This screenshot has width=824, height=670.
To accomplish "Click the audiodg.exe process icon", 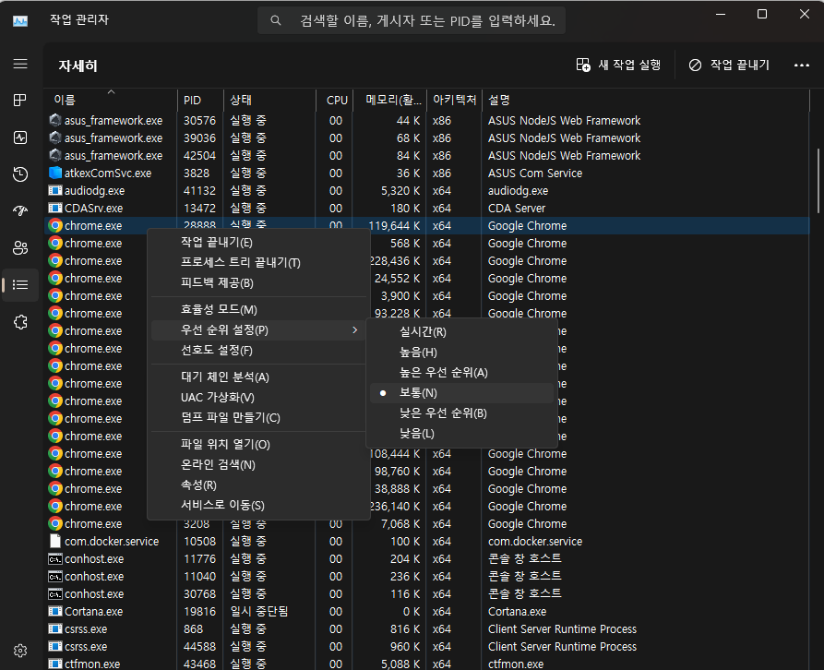I will pyautogui.click(x=55, y=190).
